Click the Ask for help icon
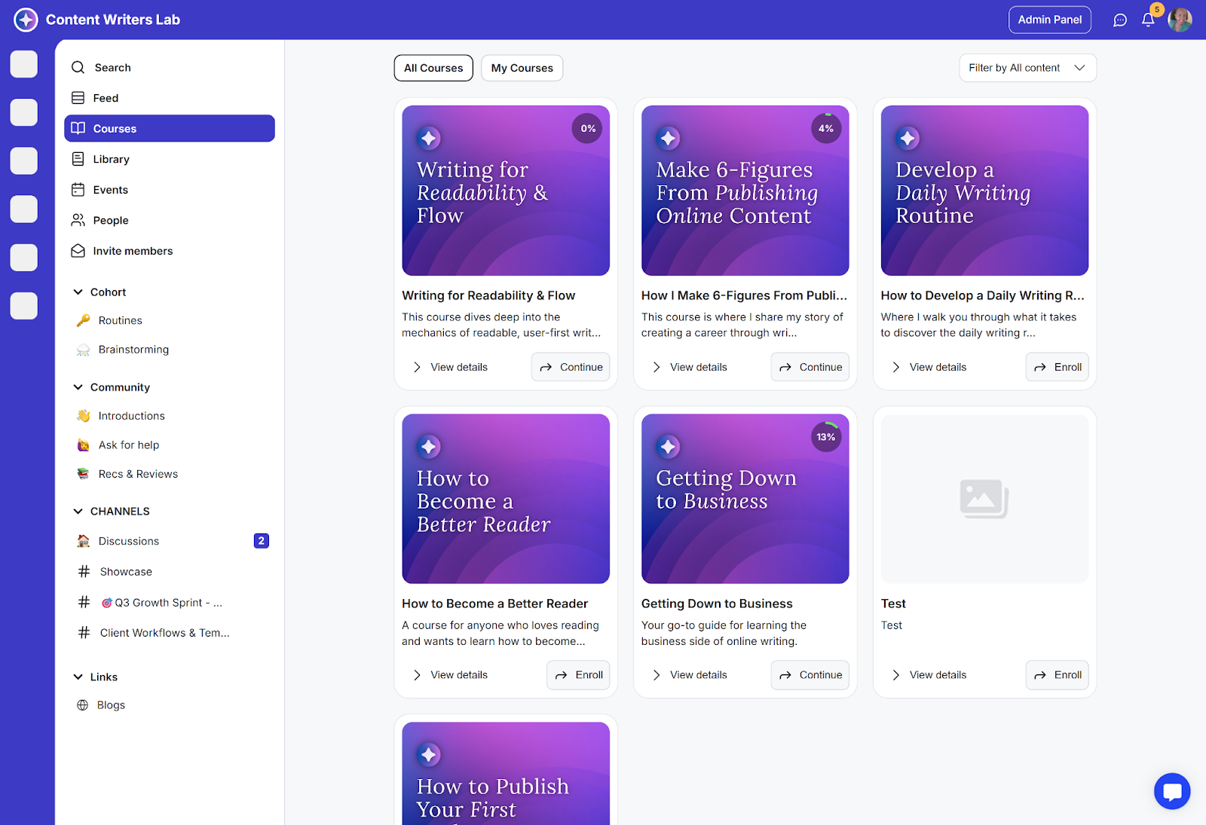 84,445
